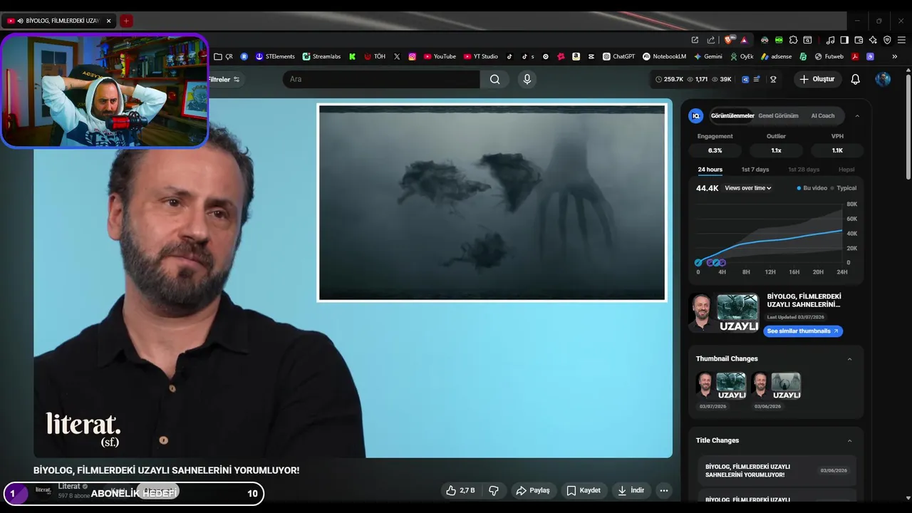Click the 259.7K views stat in header
912x513 pixels.
tap(669, 79)
